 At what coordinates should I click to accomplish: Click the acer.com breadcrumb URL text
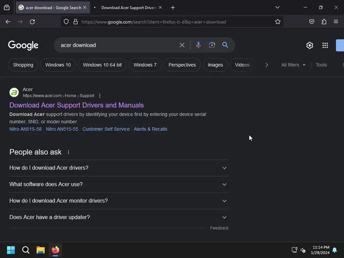point(58,96)
